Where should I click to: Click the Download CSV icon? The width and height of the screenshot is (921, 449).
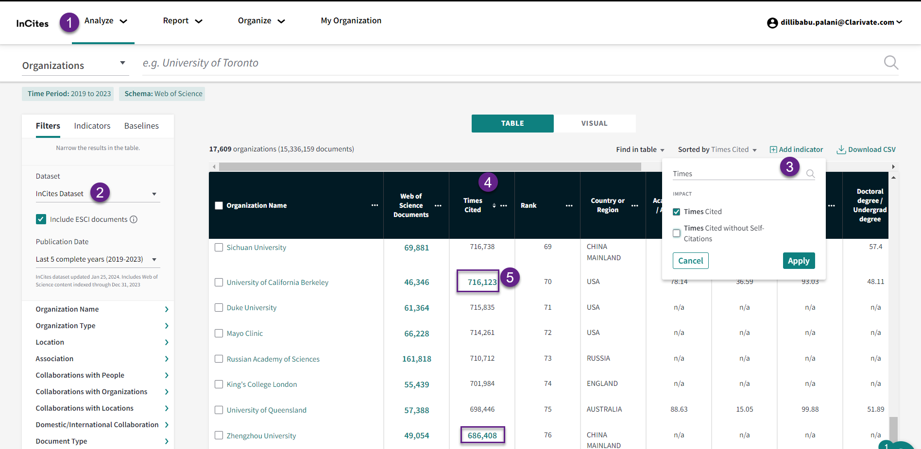point(841,150)
